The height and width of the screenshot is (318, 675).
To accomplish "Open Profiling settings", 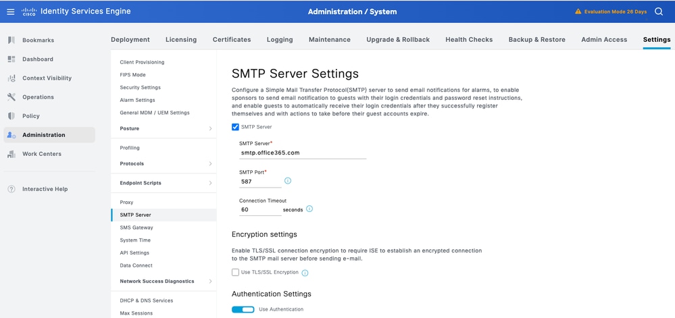I will point(130,148).
